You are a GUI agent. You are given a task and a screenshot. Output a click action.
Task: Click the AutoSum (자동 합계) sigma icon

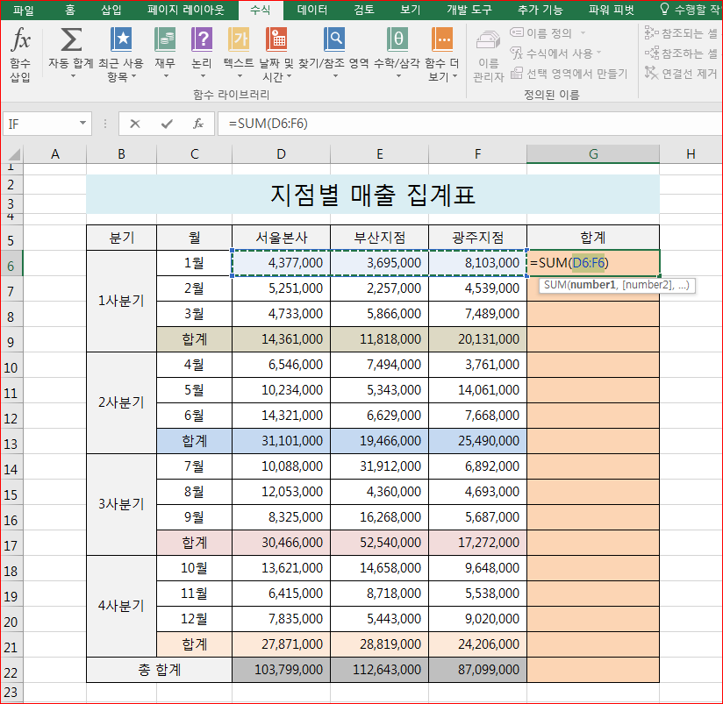(71, 39)
